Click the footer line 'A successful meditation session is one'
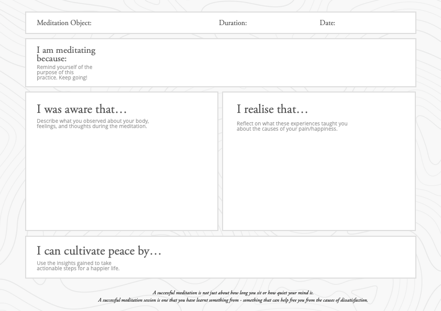The image size is (441, 311). pos(233,300)
